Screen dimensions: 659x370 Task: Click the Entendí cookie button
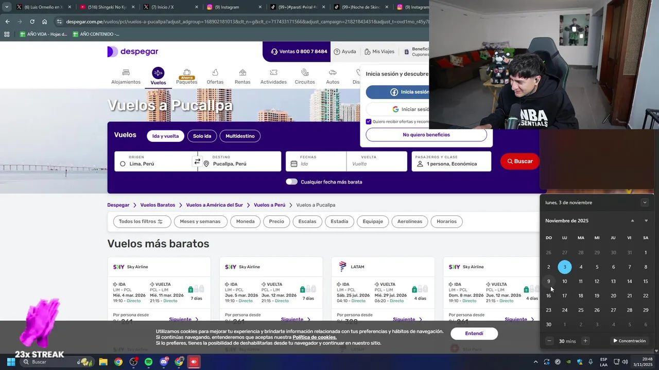[474, 334]
